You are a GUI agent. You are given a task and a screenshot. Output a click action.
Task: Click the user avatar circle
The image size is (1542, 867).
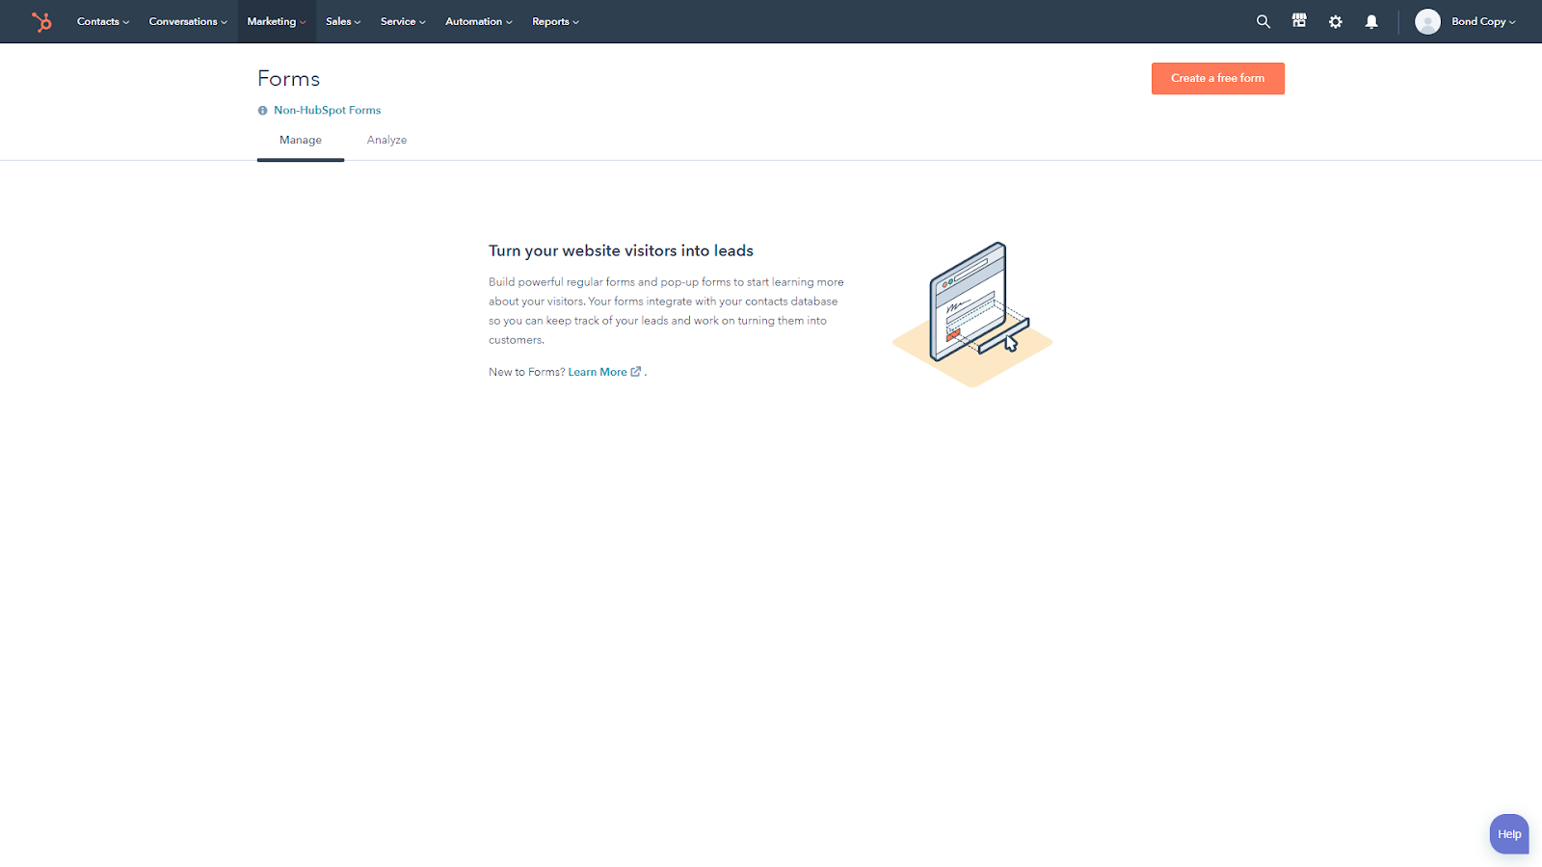coord(1427,21)
